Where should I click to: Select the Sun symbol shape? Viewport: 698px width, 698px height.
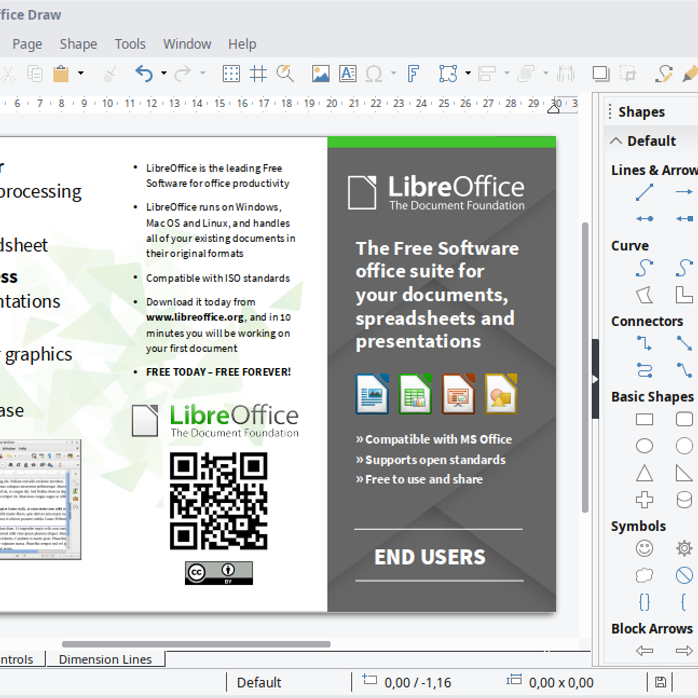[x=684, y=548]
